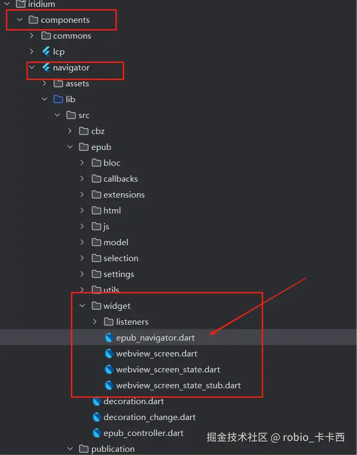This screenshot has height=455, width=357.
Task: Select the publication folder
Action: (112, 449)
